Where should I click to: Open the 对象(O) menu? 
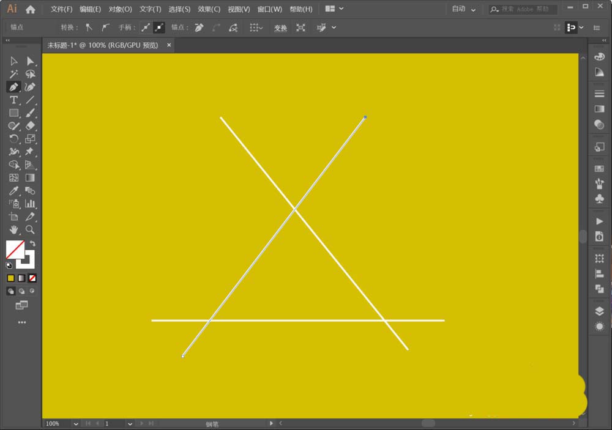click(x=120, y=9)
